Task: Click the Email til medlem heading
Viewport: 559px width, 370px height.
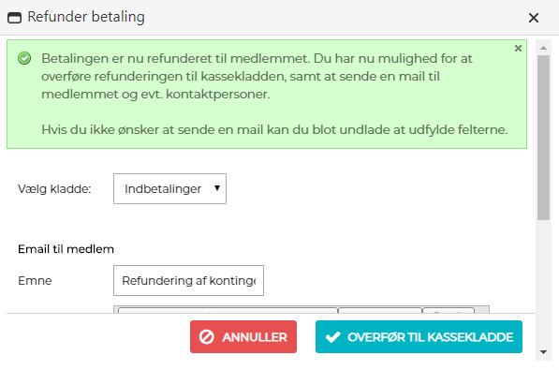Action: [66, 249]
